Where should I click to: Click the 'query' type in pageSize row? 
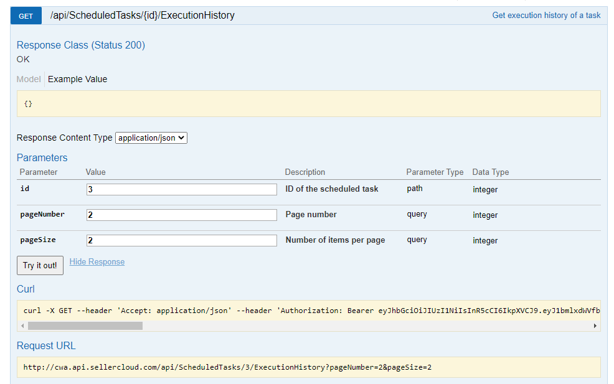(417, 240)
